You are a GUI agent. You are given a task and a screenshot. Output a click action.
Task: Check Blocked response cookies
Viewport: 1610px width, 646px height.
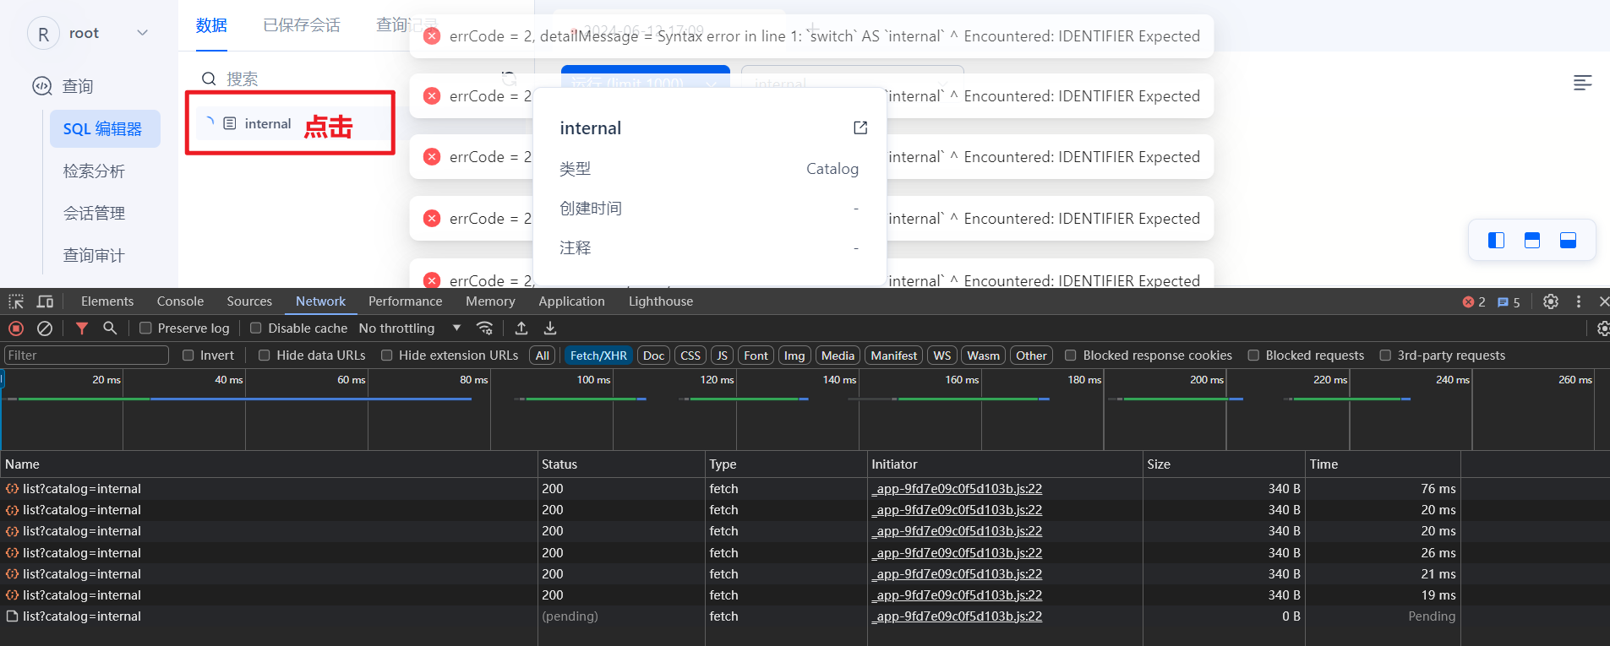[x=1071, y=356]
